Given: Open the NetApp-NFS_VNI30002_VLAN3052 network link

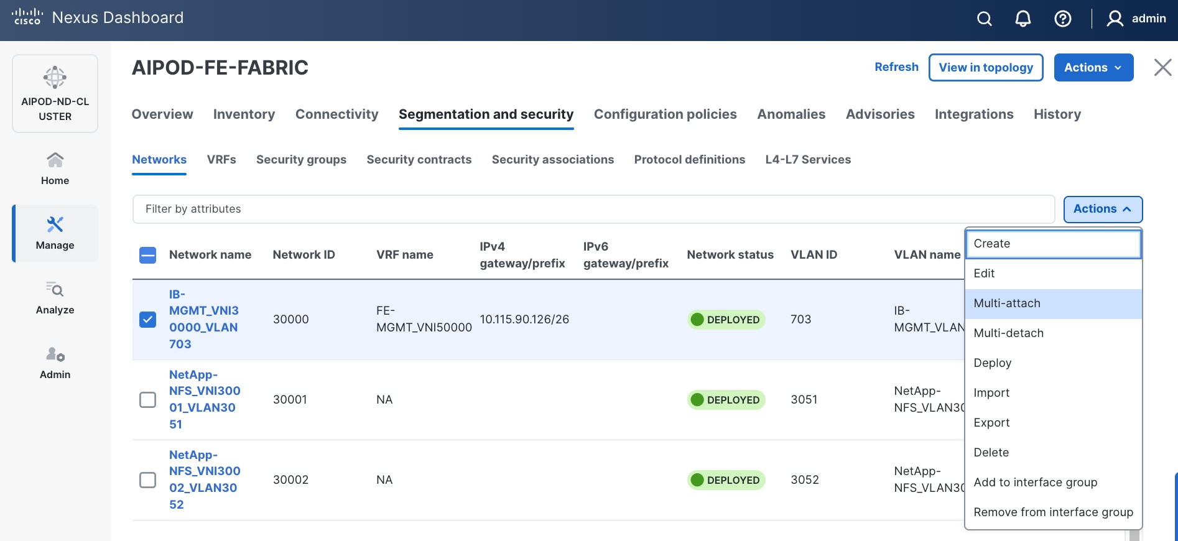Looking at the screenshot, I should coord(204,479).
